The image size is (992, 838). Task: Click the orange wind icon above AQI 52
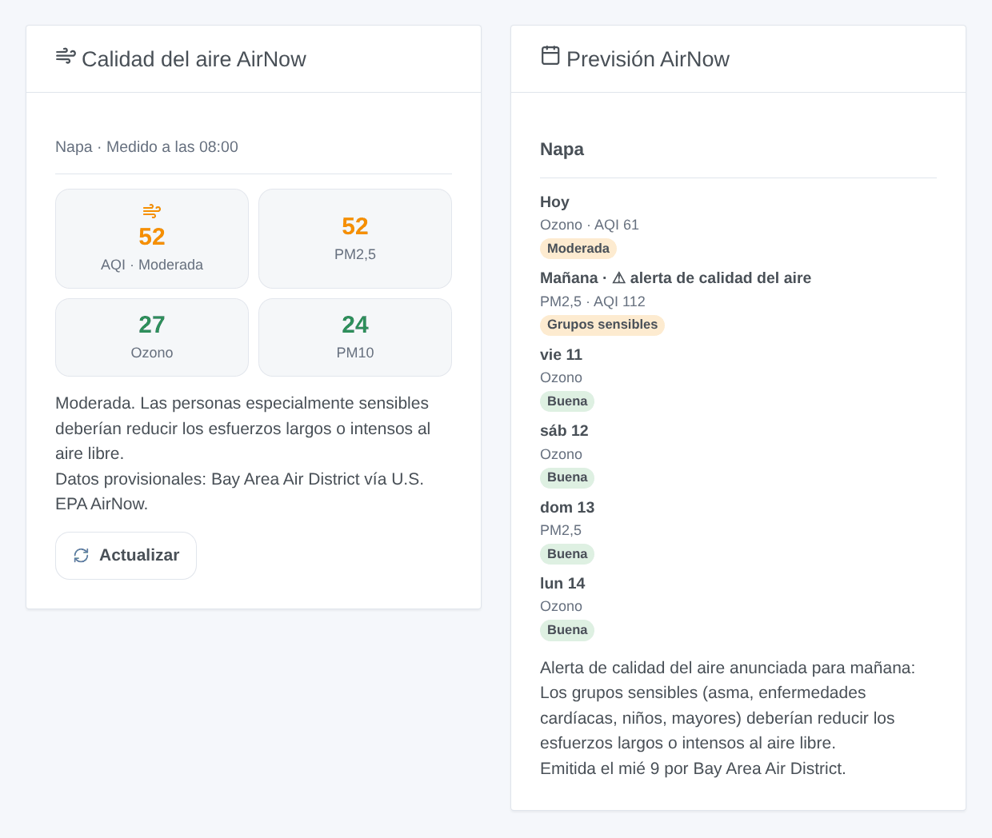(x=152, y=211)
